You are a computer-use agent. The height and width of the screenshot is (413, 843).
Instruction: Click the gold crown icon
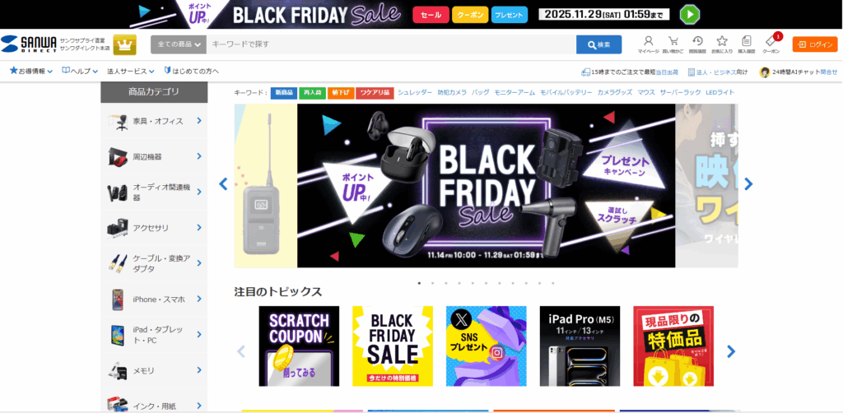[125, 44]
